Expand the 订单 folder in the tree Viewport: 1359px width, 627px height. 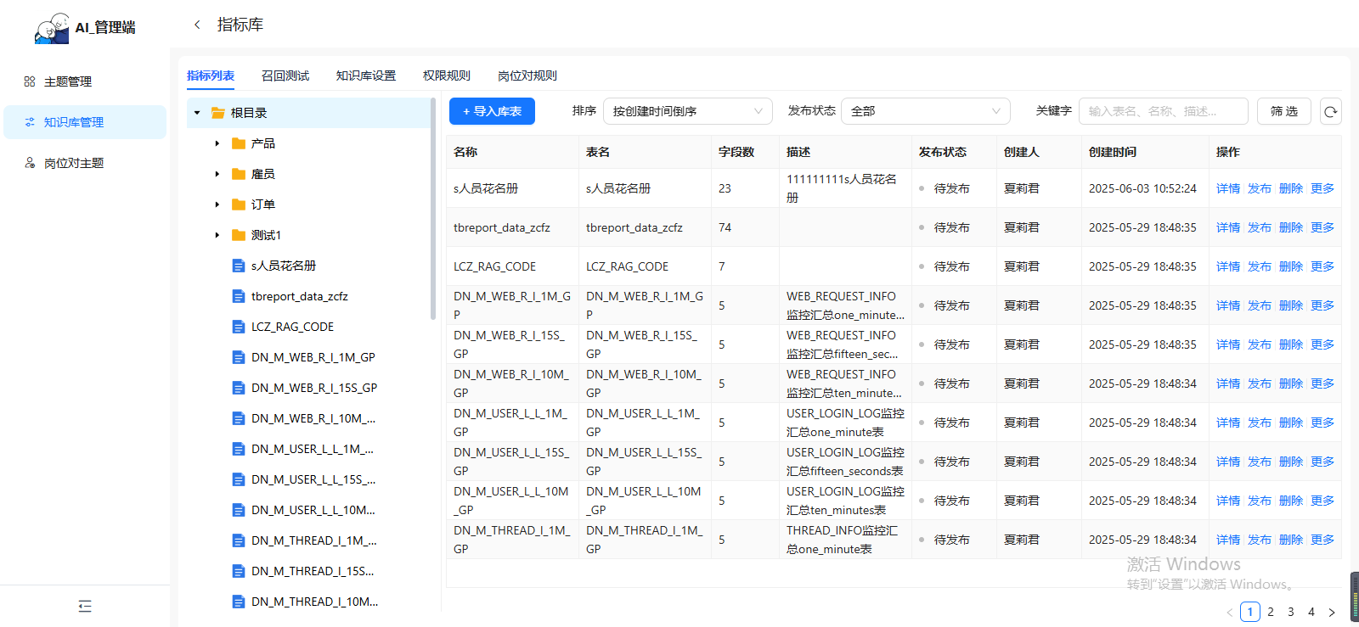pyautogui.click(x=217, y=204)
